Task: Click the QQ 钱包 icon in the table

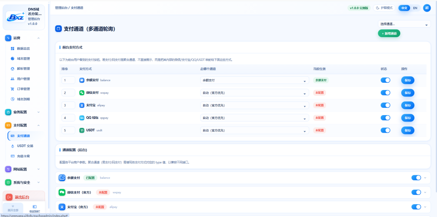Action: [x=82, y=118]
